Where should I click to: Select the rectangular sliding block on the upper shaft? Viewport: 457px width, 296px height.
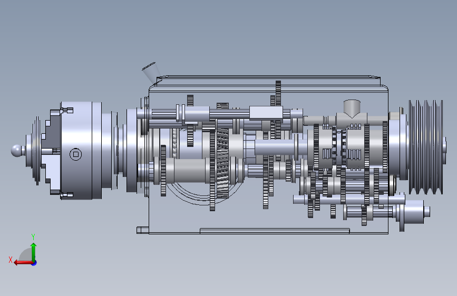click(x=266, y=113)
